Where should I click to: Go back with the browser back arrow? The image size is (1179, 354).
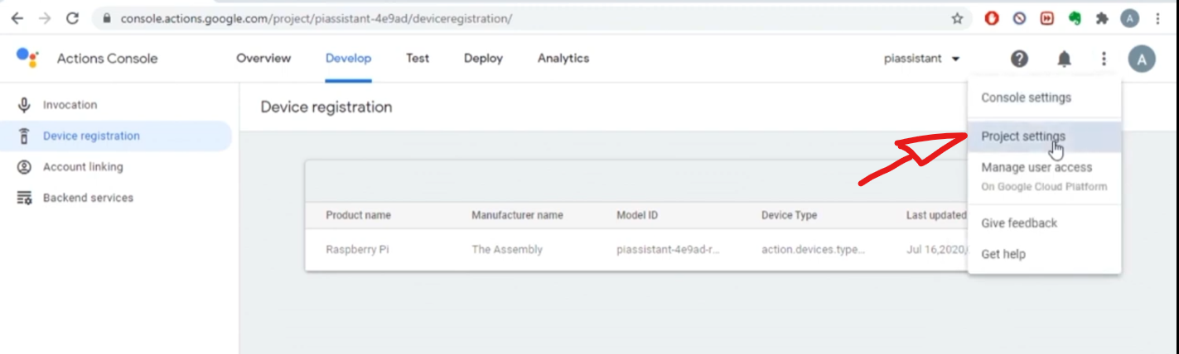(17, 18)
